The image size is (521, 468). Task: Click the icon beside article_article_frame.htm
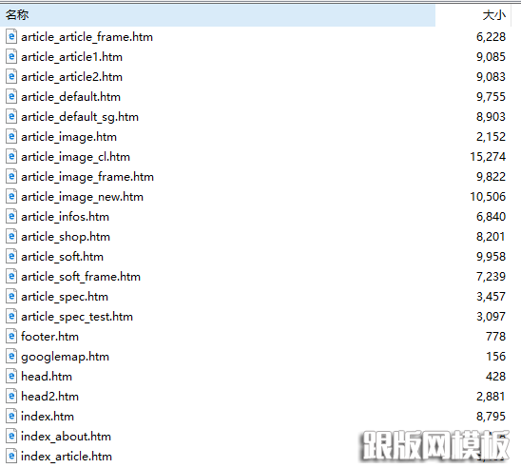pyautogui.click(x=11, y=36)
